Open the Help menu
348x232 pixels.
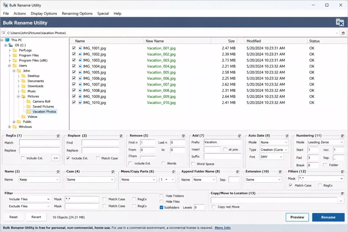point(117,14)
